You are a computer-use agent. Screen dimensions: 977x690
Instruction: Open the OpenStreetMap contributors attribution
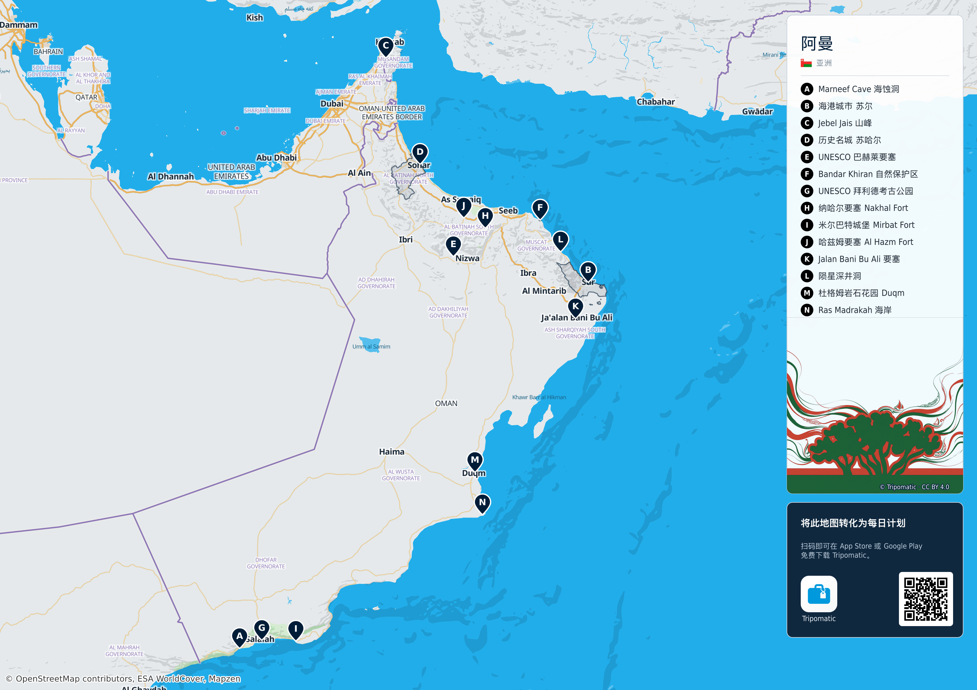123,678
